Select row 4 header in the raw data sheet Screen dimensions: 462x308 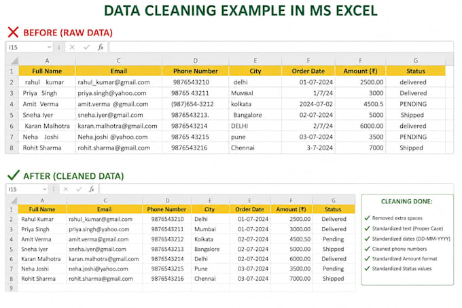[12, 104]
